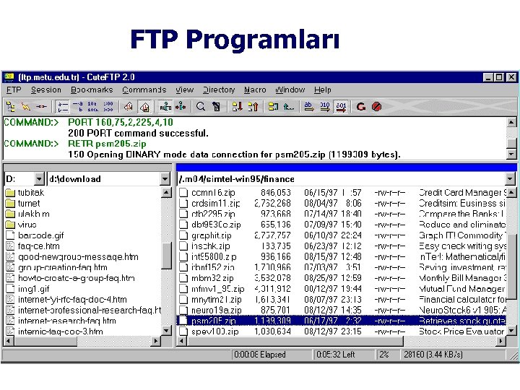The height and width of the screenshot is (390, 520).
Task: Click the log pane scroll-up arrow
Action: [511, 122]
